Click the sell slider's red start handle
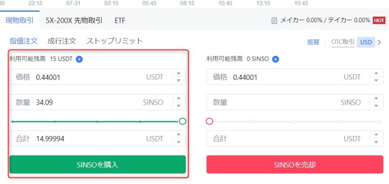This screenshot has height=184, width=389. [209, 121]
